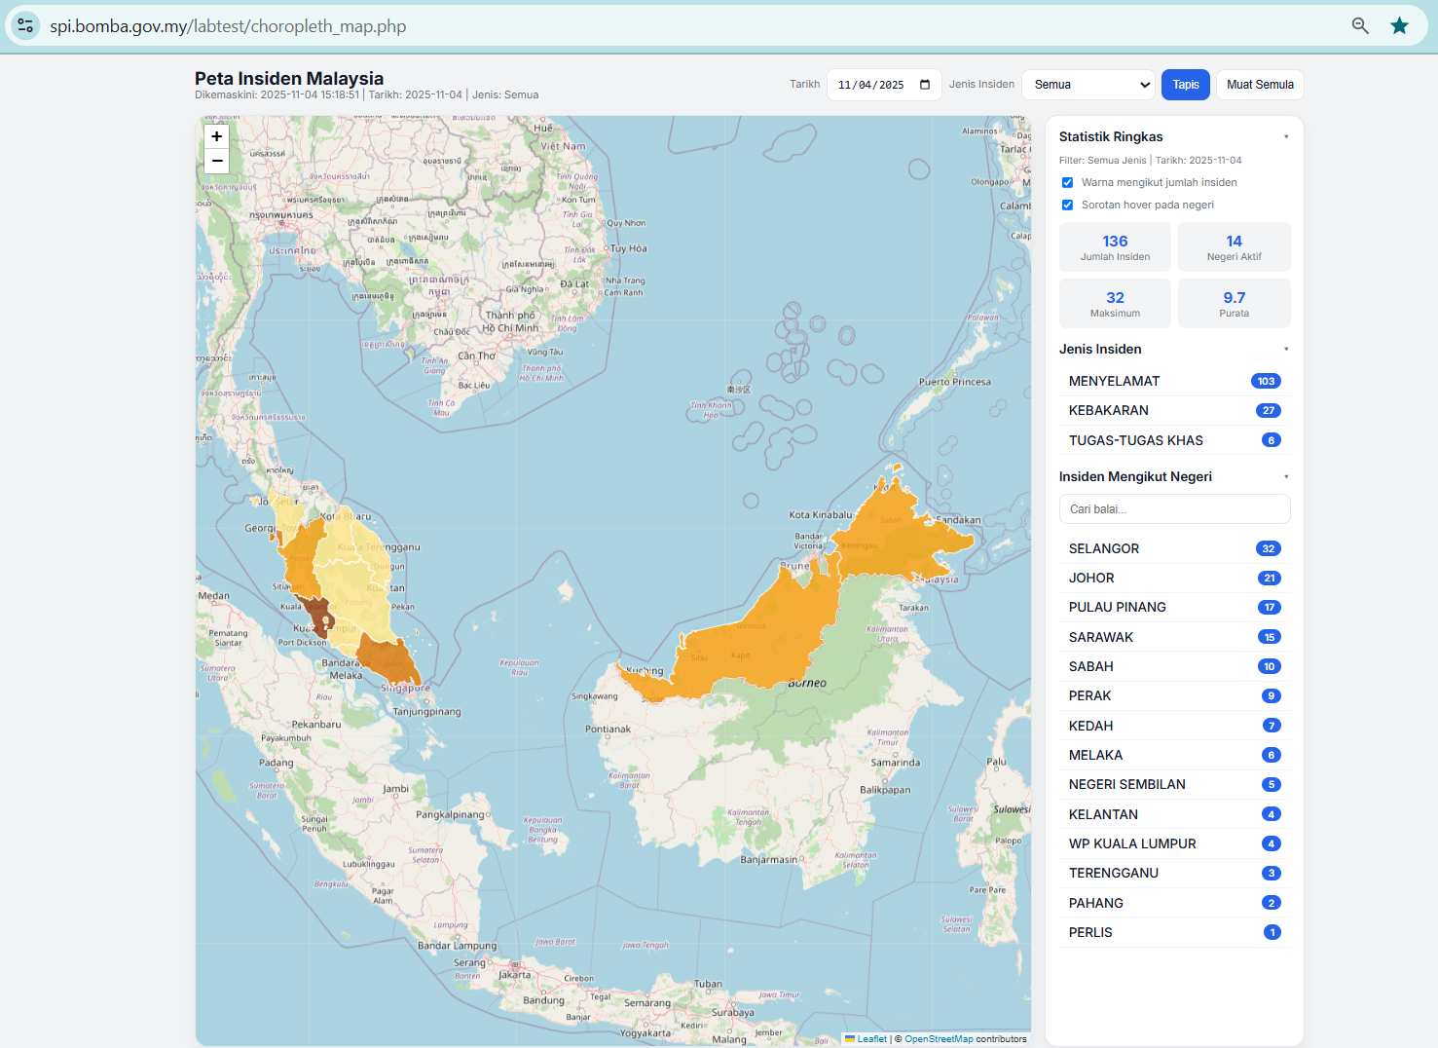
Task: Click the magnifier zoom icon in the toolbar
Action: pos(1359,25)
